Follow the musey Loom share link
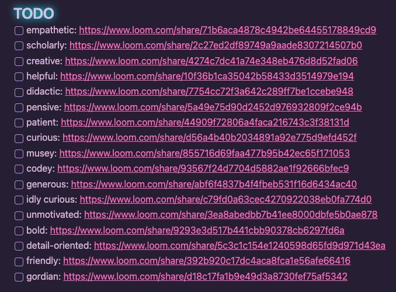 point(204,154)
